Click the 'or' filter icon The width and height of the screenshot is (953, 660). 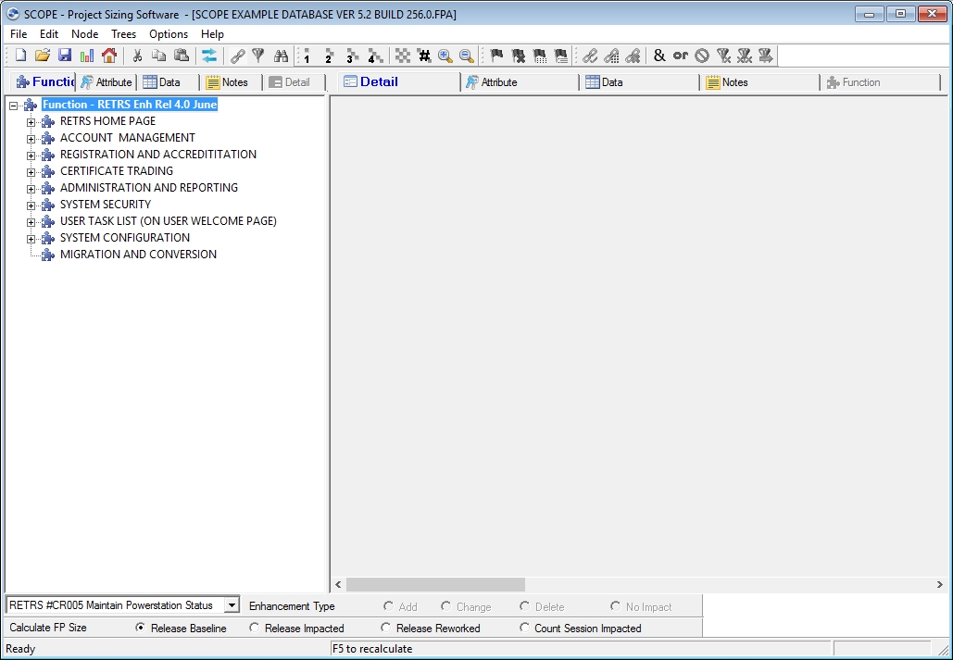680,56
